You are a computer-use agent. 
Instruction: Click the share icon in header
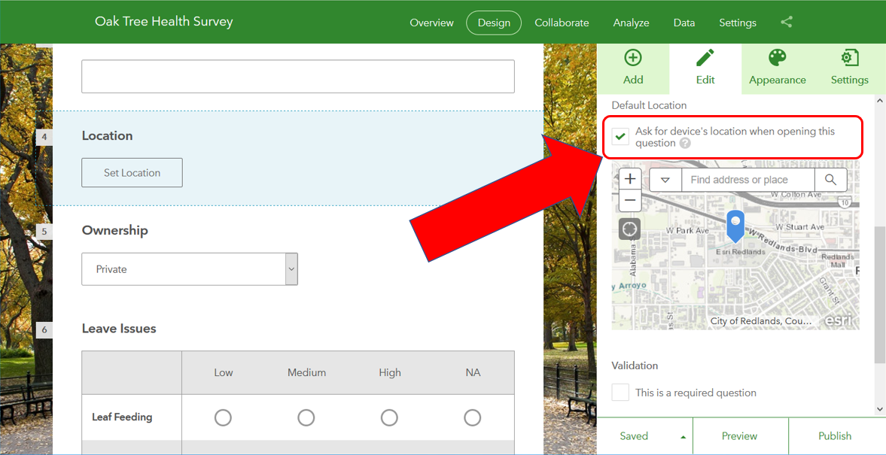point(786,23)
